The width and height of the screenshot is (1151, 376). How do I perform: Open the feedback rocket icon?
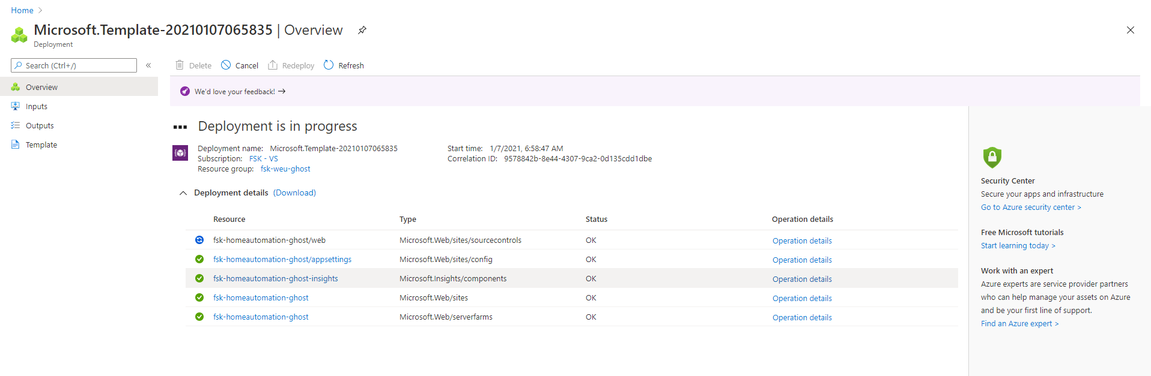[x=185, y=91]
